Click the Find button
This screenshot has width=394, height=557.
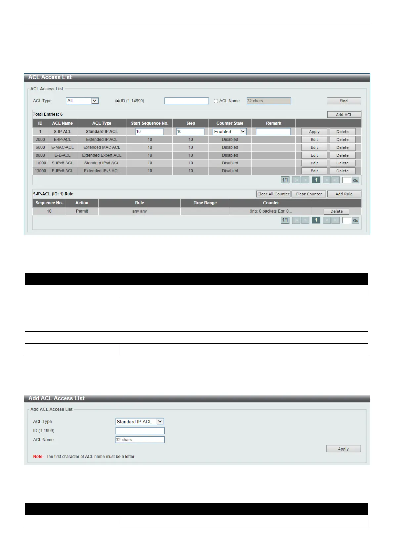click(343, 101)
